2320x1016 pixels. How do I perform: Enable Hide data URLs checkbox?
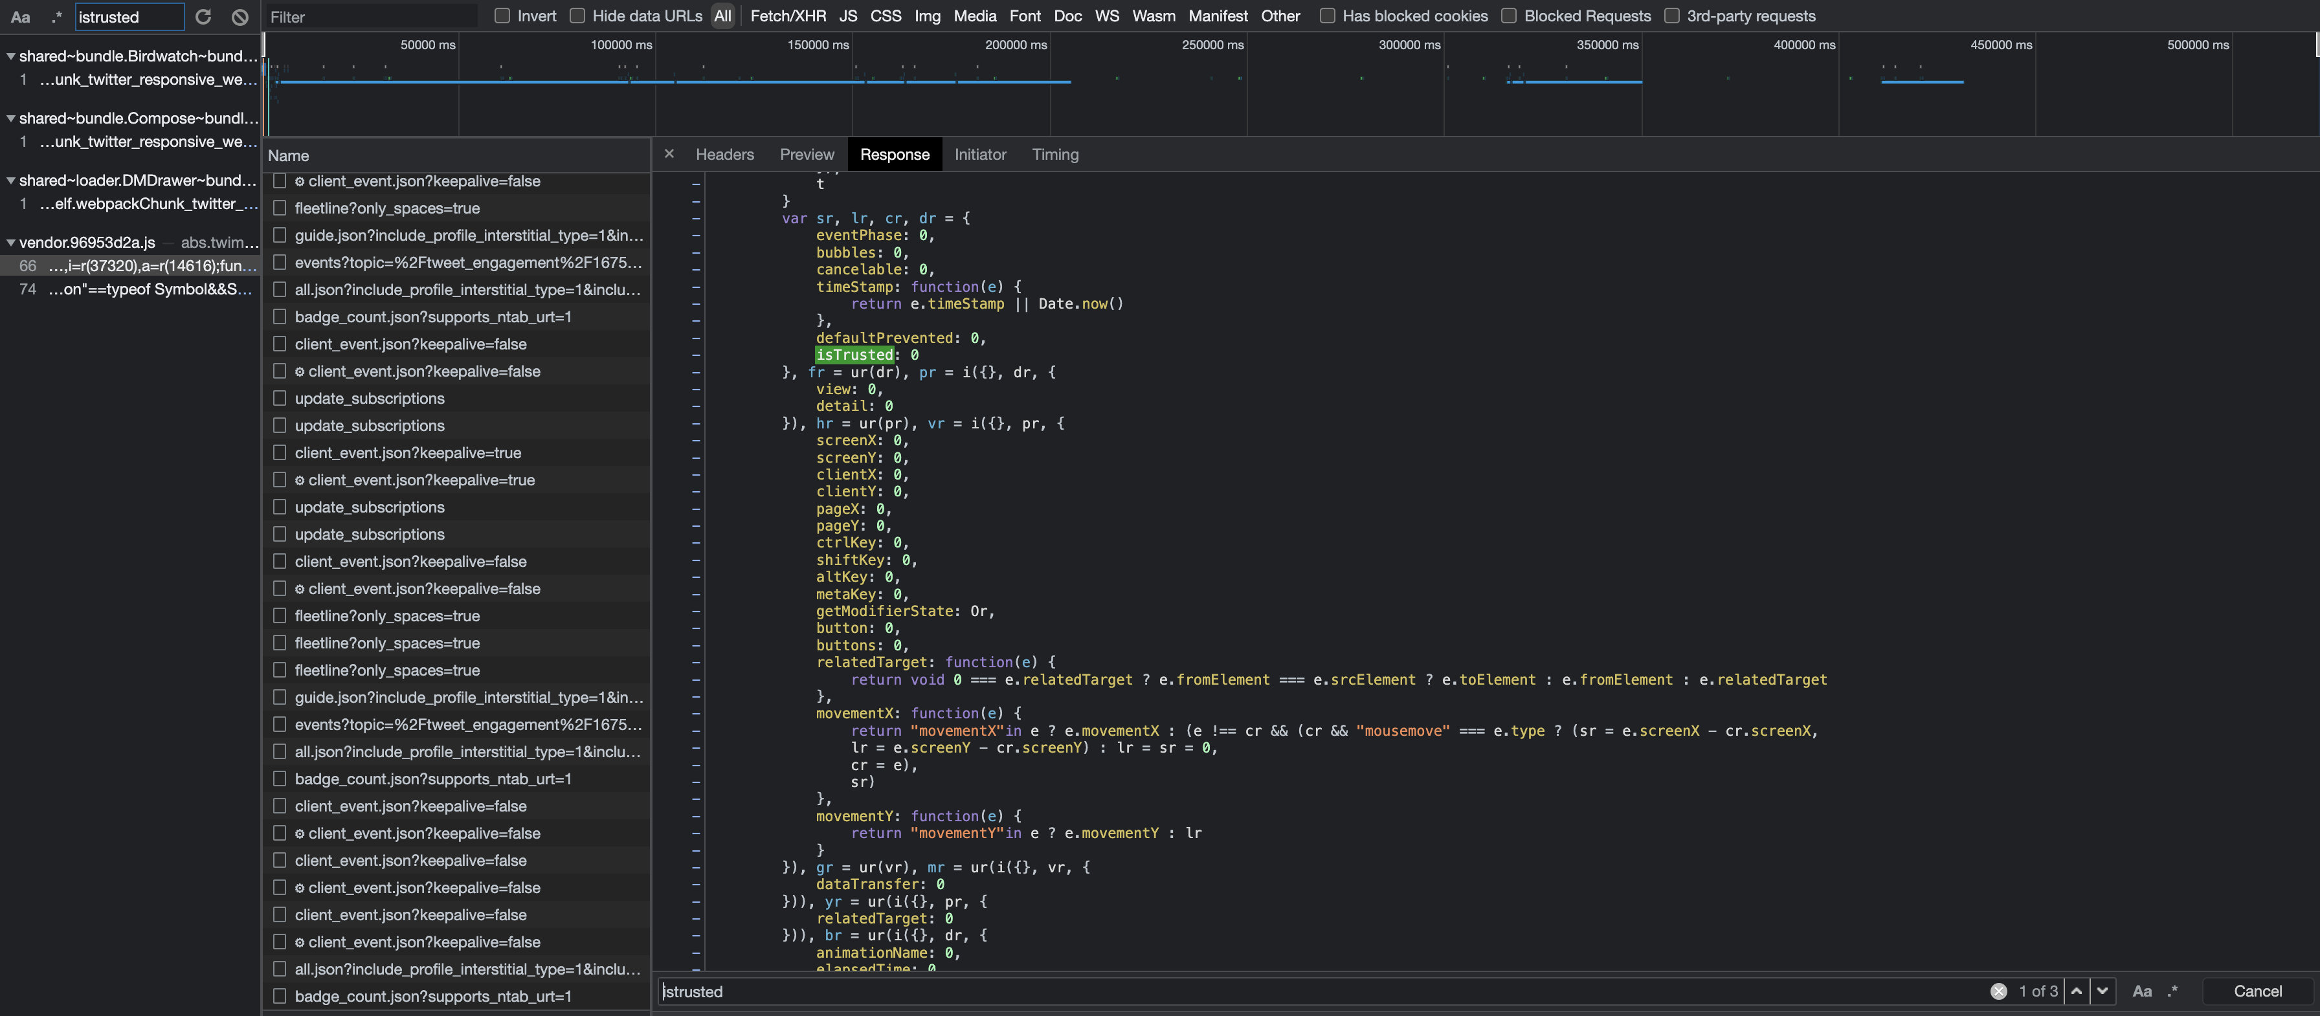[577, 16]
